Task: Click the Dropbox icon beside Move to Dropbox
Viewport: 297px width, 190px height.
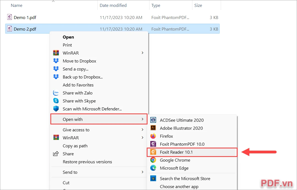Action: pyautogui.click(x=56, y=61)
